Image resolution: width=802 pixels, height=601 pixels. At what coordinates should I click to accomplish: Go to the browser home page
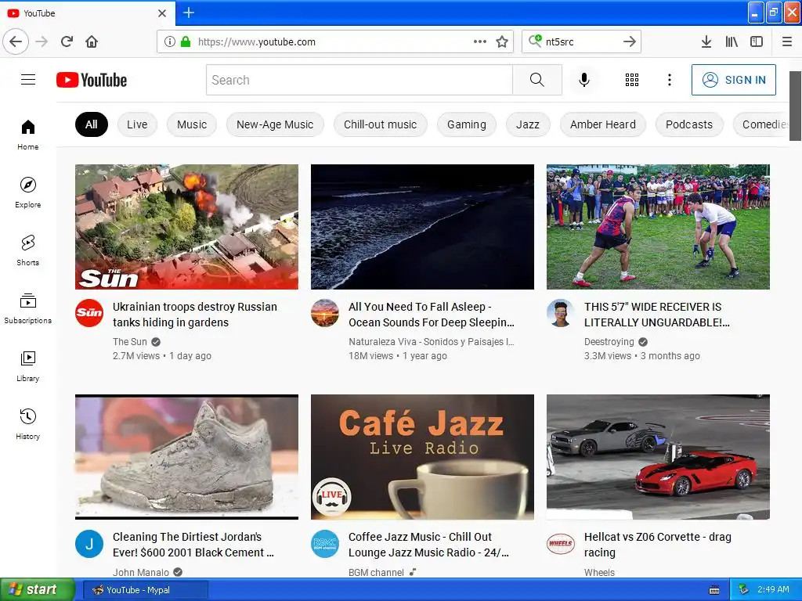92,41
